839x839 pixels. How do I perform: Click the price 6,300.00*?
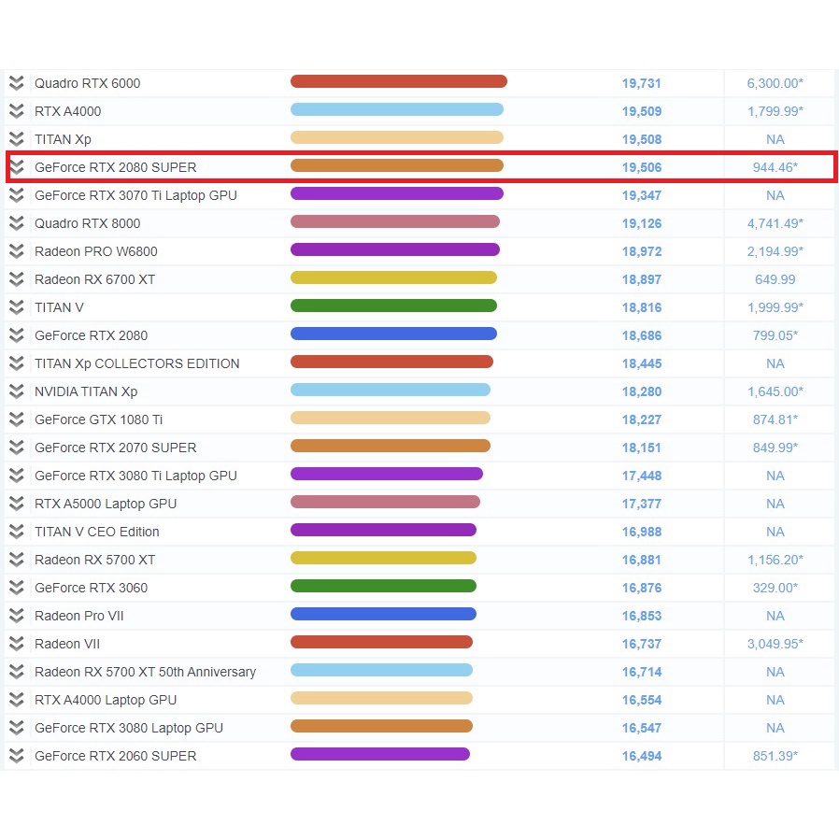pos(775,83)
